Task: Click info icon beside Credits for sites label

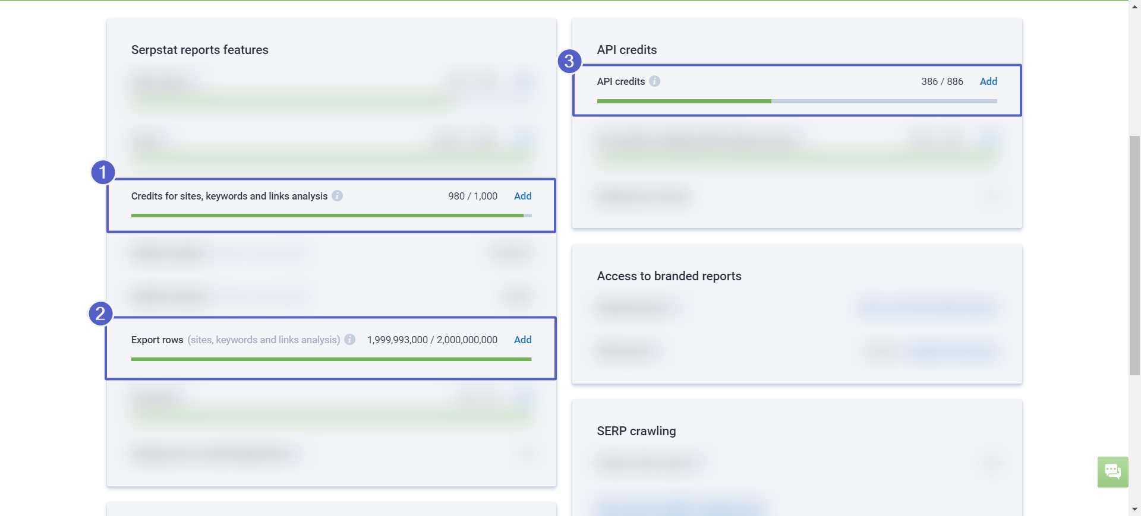Action: pos(337,196)
